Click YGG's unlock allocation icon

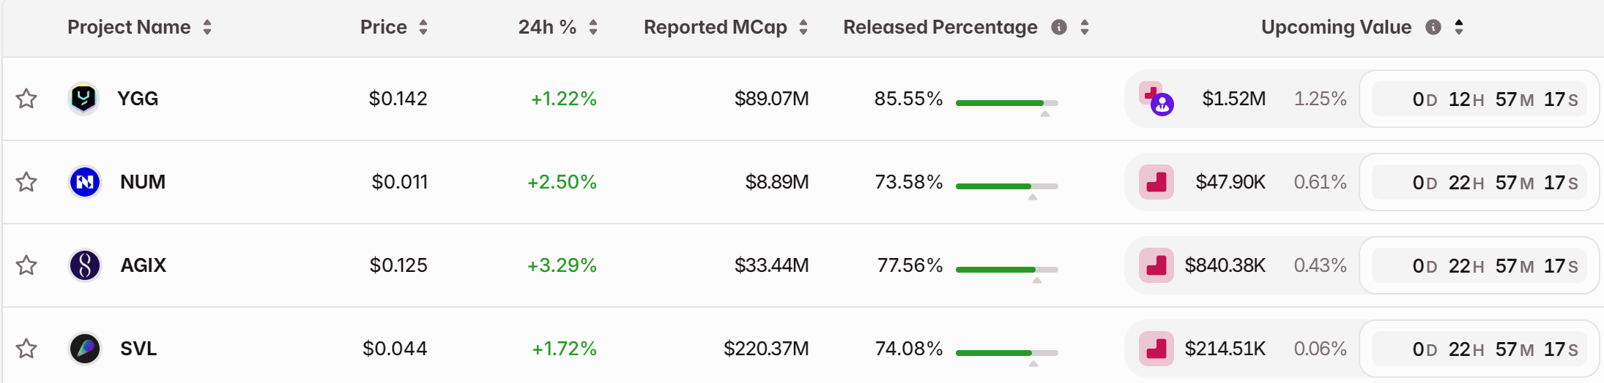coord(1156,99)
